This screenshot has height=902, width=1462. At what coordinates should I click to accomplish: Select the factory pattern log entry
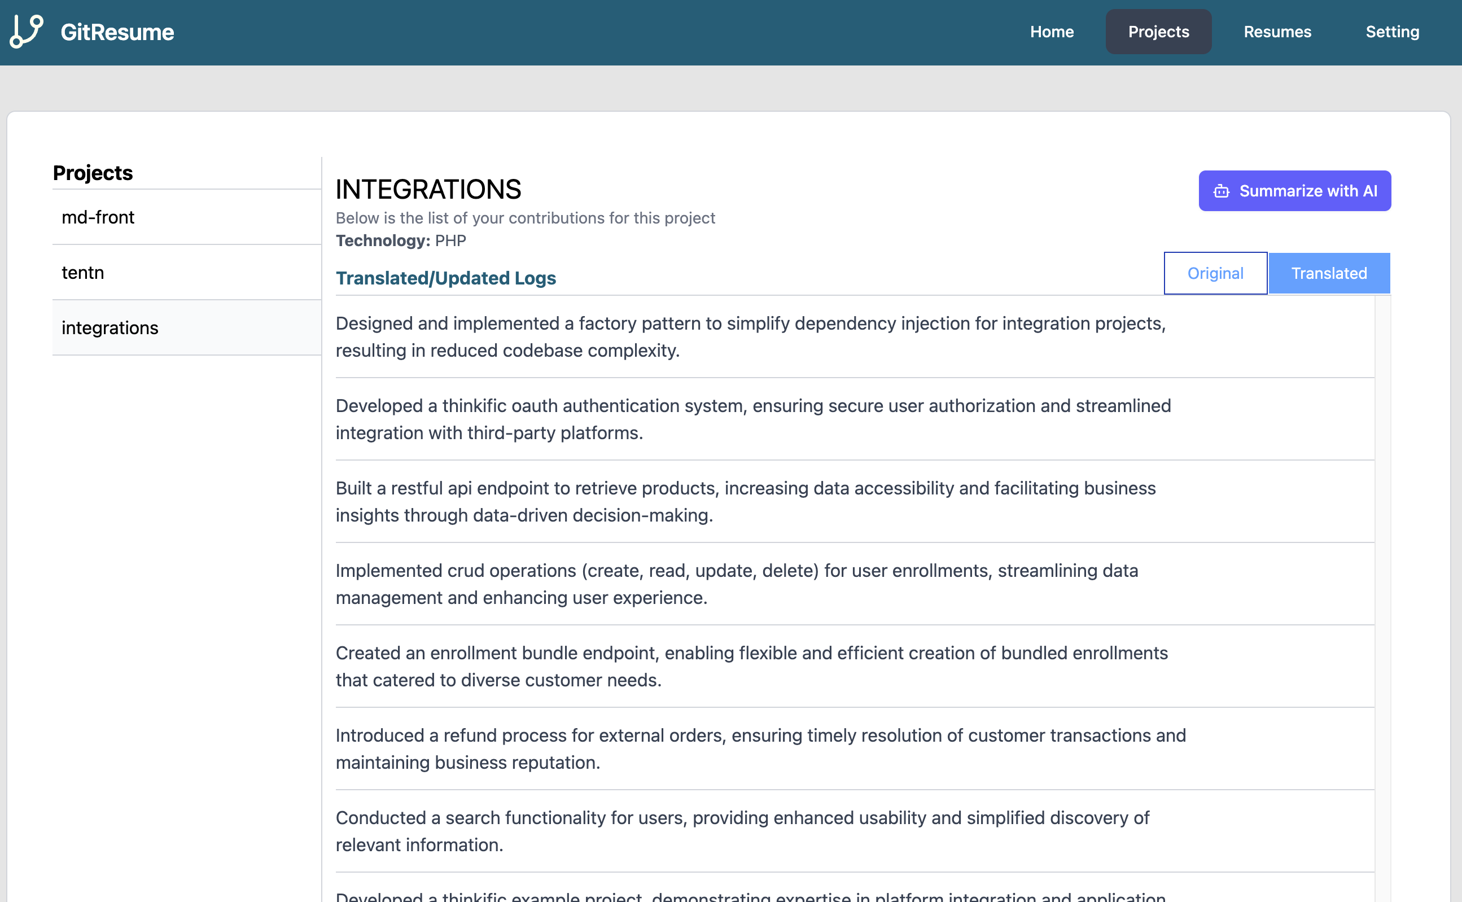pos(750,336)
